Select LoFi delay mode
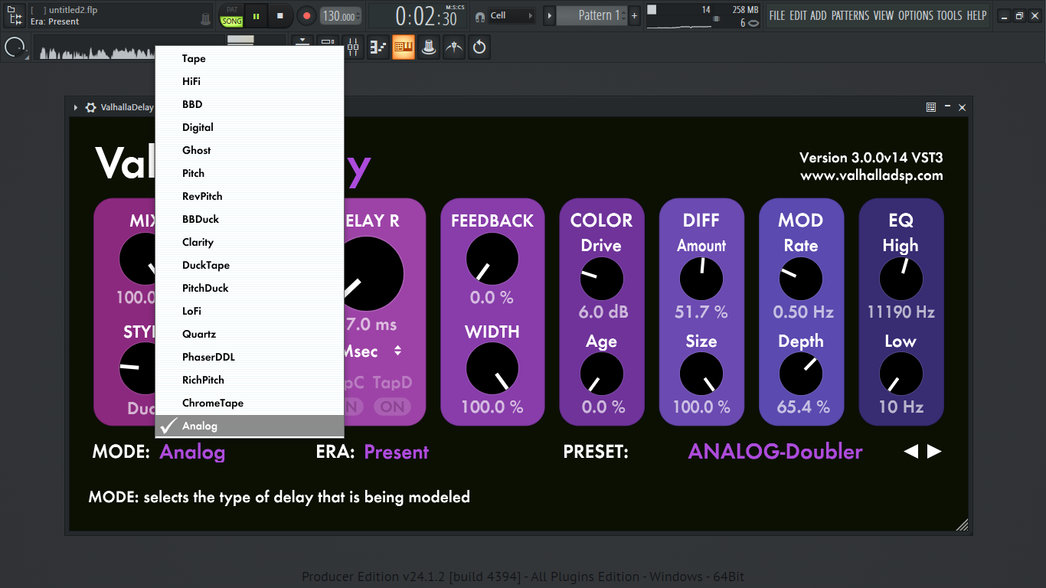 point(250,311)
